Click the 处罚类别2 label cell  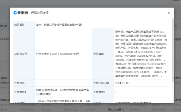click(x=103, y=92)
